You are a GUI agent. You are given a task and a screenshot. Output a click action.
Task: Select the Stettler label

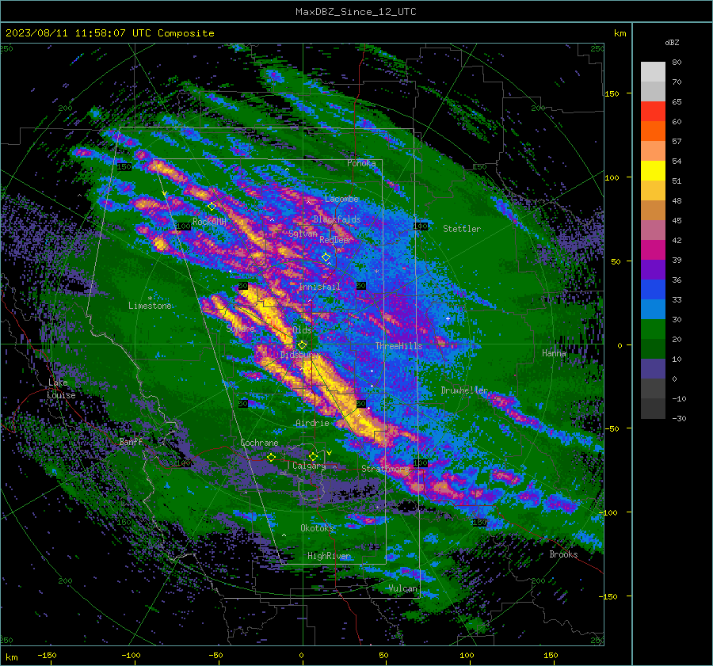[x=462, y=229]
